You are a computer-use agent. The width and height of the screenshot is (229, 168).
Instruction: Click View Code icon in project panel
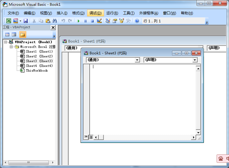(x=7, y=34)
